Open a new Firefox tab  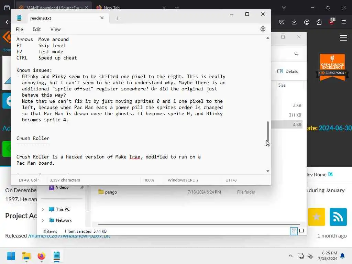[x=177, y=8]
